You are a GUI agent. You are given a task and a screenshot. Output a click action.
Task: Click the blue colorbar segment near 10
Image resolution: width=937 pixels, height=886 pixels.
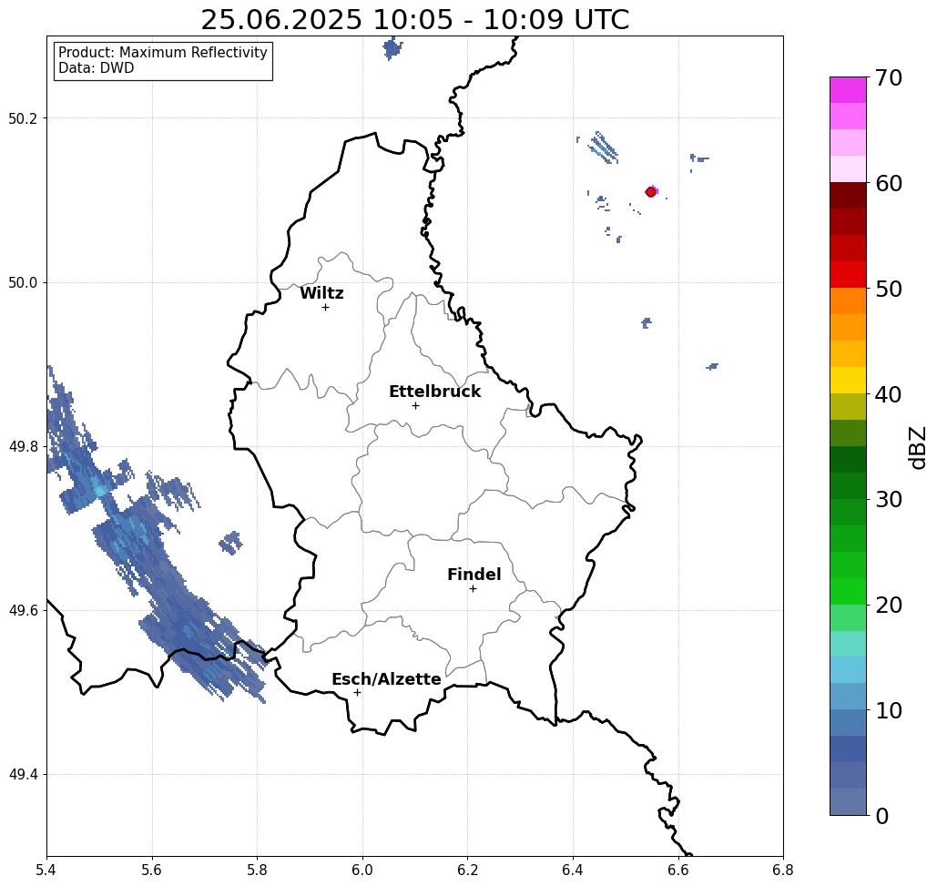point(848,722)
